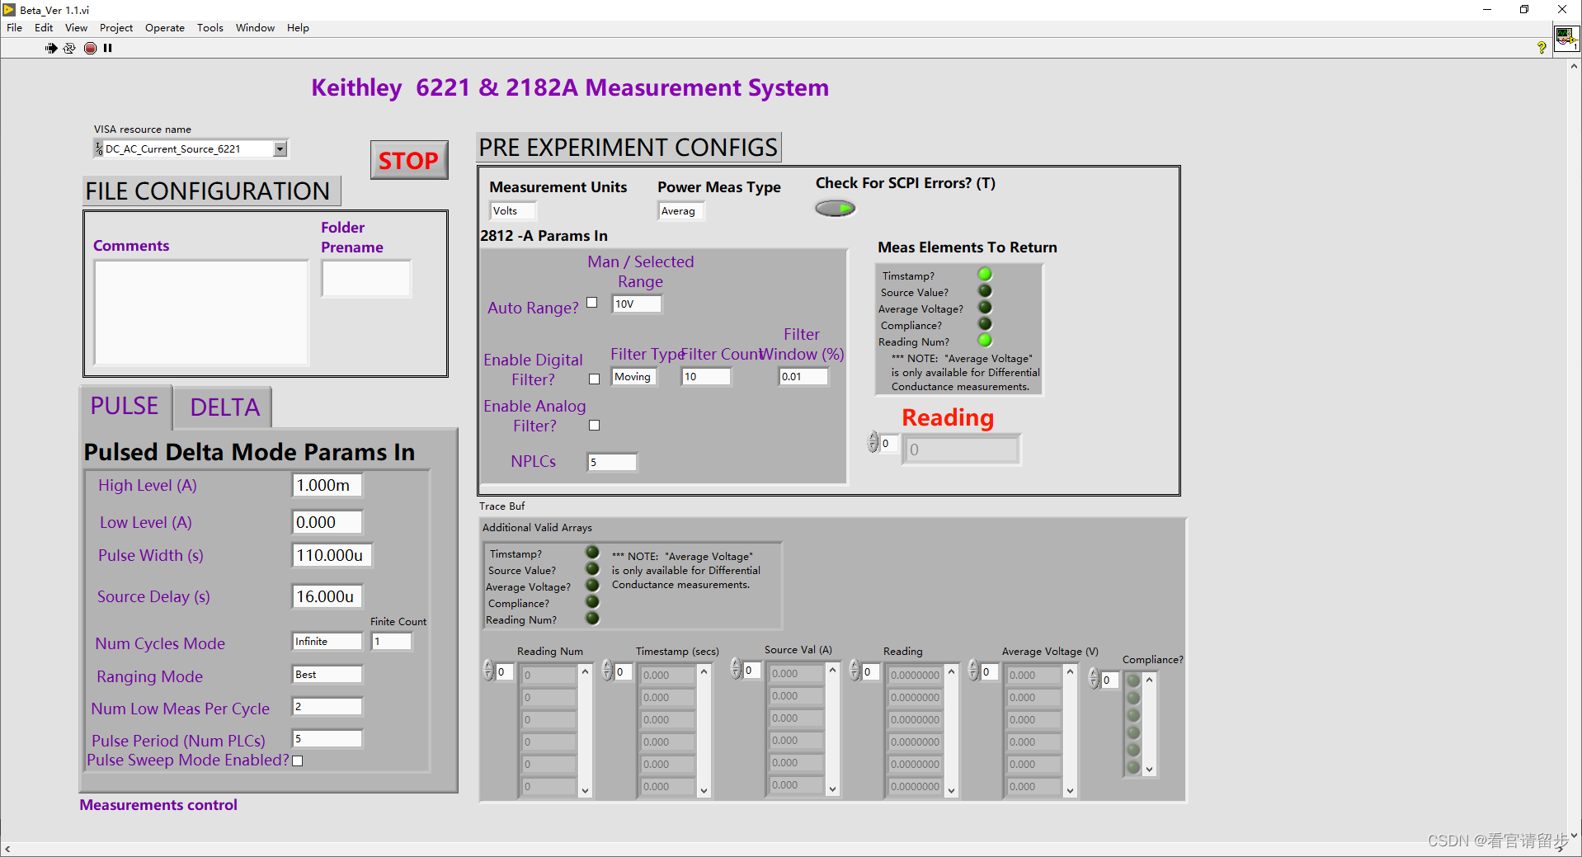Toggle Compliance? LED in Meas Elements
Screen dimensions: 1582x857
pos(985,323)
